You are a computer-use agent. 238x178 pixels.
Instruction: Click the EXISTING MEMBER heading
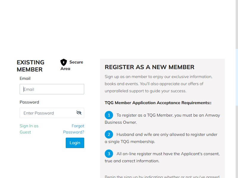pos(31,66)
